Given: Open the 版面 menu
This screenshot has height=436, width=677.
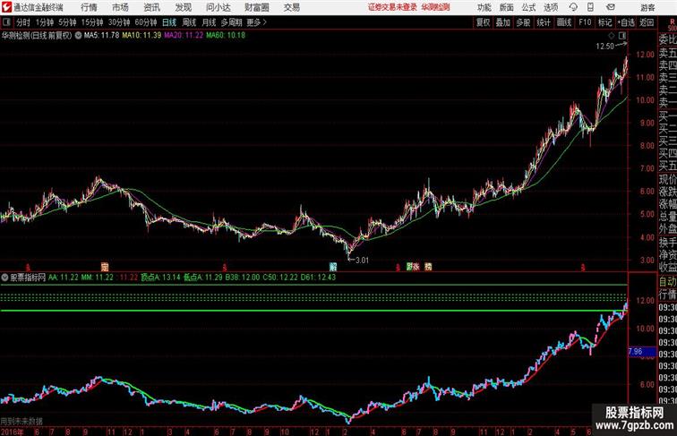Looking at the screenshot, I should tap(507, 7).
